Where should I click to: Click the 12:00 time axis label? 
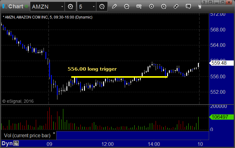(107, 144)
